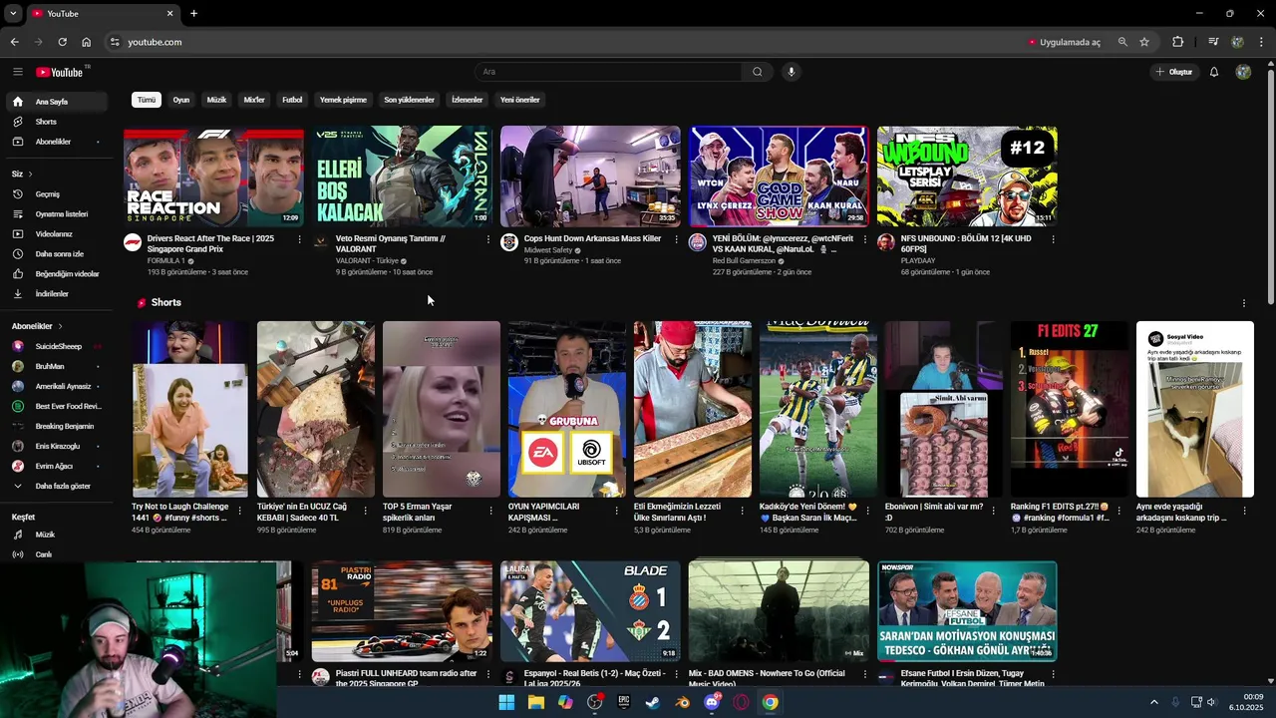Open more options for Shorts shelf

pos(1243,303)
